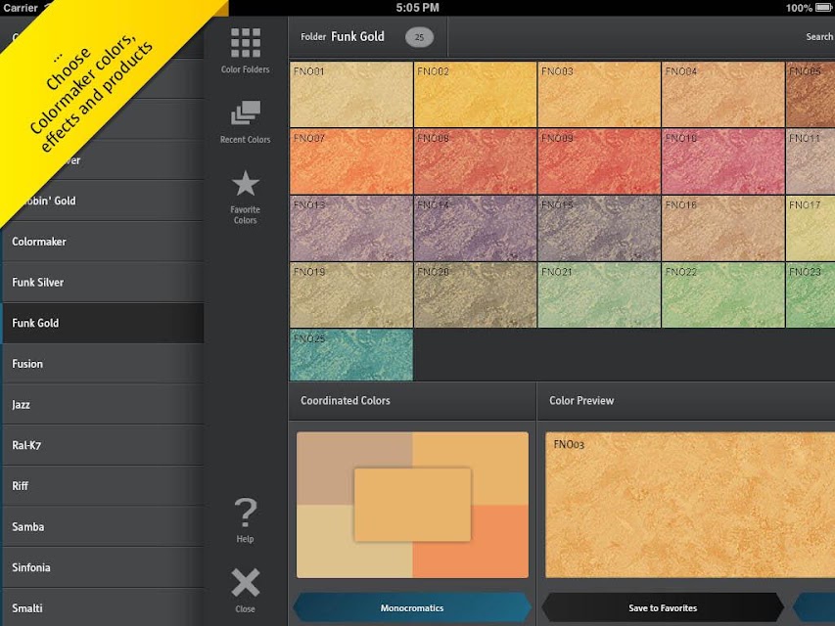Tap the Close X icon
835x626 pixels.
pos(246,582)
